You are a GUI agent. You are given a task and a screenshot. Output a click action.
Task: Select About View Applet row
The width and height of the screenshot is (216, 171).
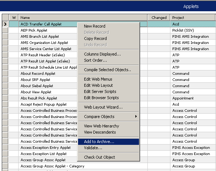[36, 92]
